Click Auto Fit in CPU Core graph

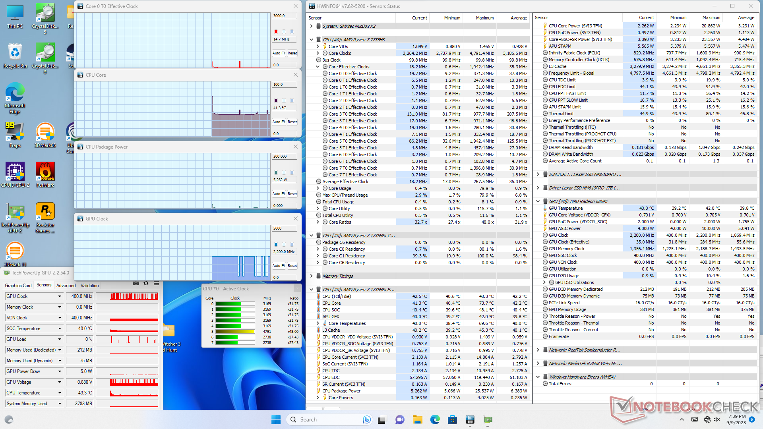[279, 122]
